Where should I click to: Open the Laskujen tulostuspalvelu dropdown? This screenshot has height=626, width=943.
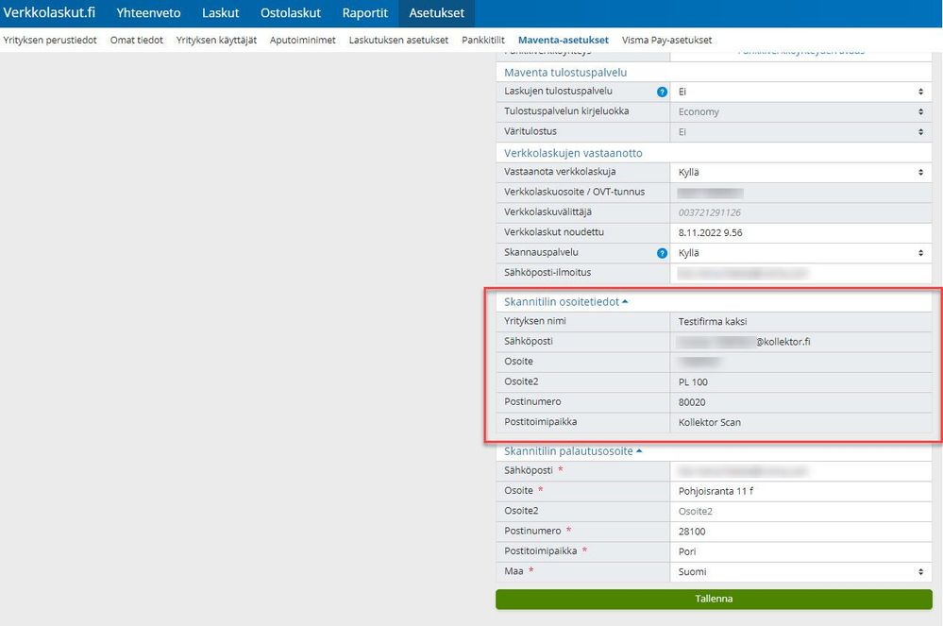[801, 92]
